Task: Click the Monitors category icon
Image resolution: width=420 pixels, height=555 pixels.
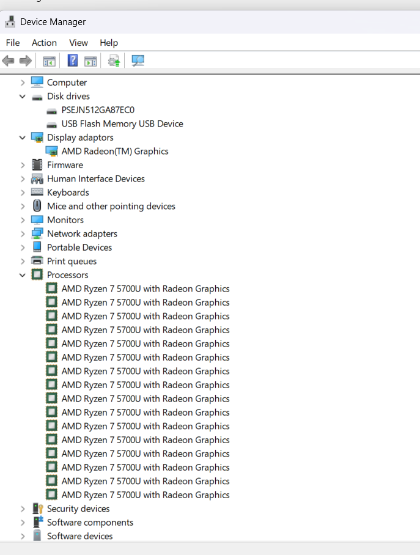Action: [x=37, y=220]
